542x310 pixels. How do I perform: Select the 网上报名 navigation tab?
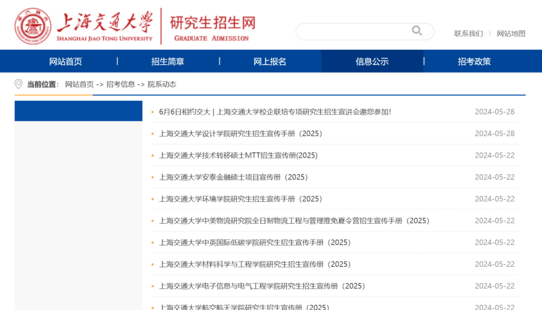270,61
